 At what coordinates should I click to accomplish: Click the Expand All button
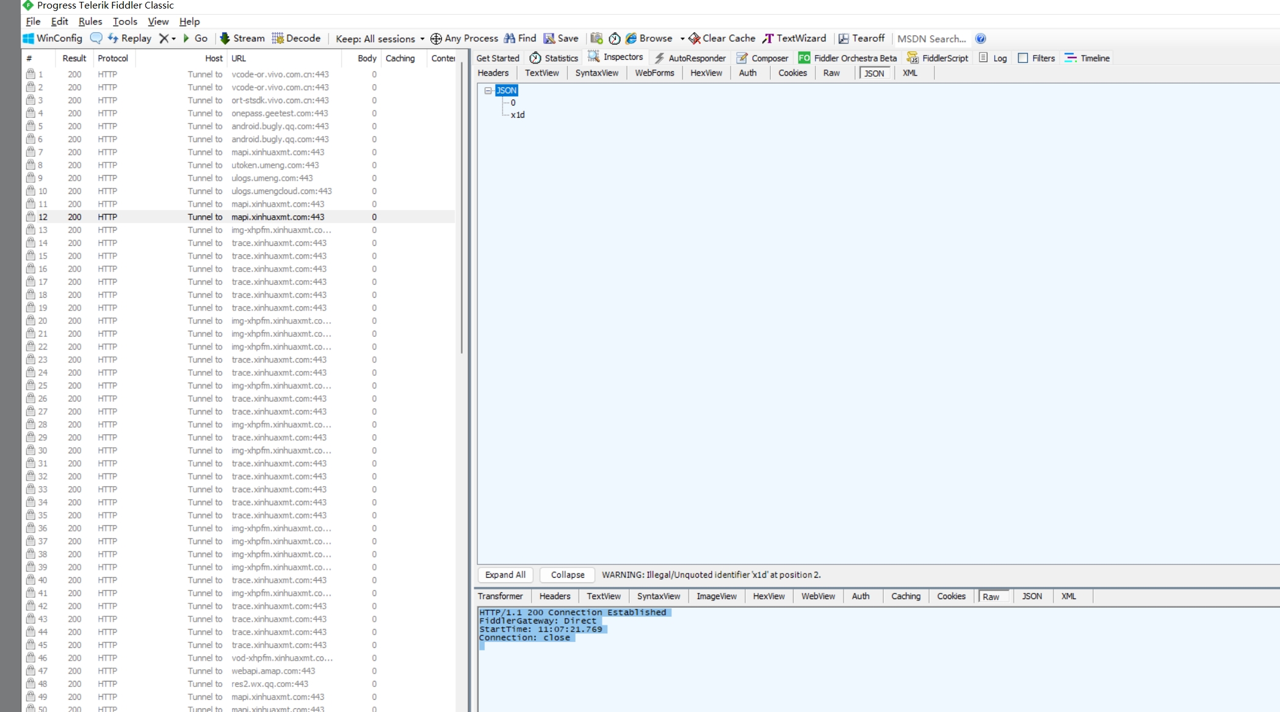[505, 575]
